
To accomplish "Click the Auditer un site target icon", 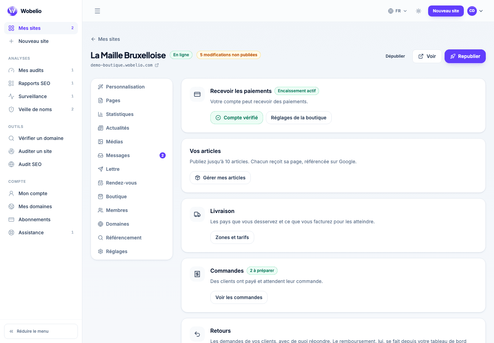I will (11, 151).
